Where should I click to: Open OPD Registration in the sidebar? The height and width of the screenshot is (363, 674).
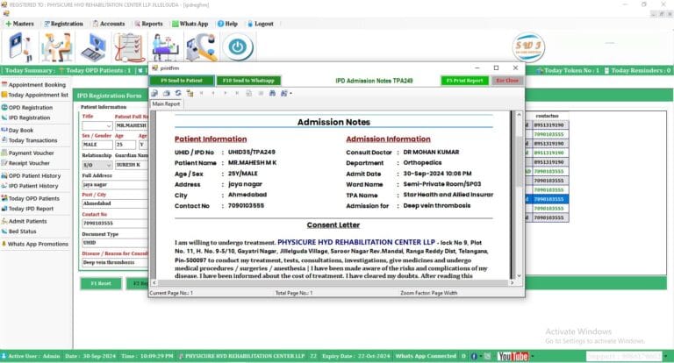pyautogui.click(x=27, y=107)
